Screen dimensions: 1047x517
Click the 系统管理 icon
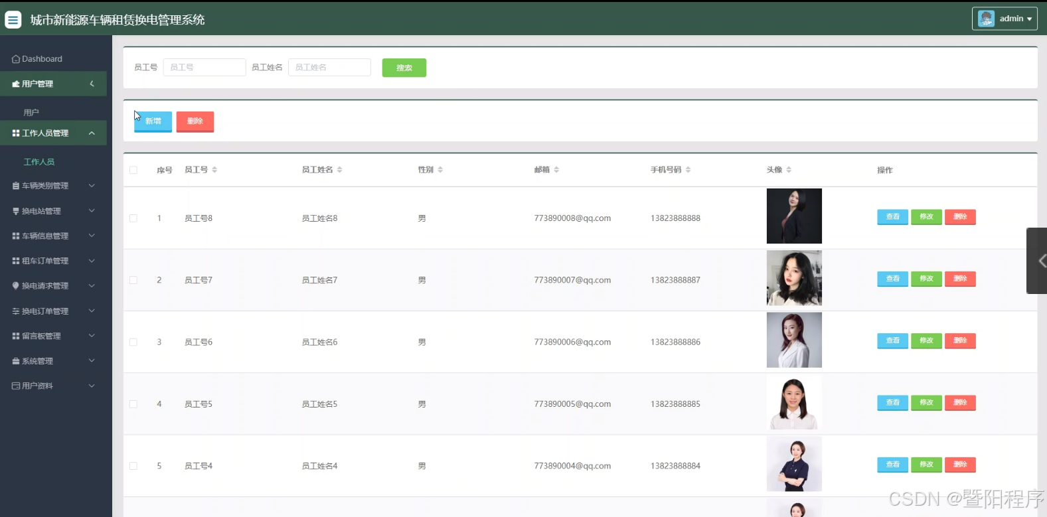coord(16,361)
